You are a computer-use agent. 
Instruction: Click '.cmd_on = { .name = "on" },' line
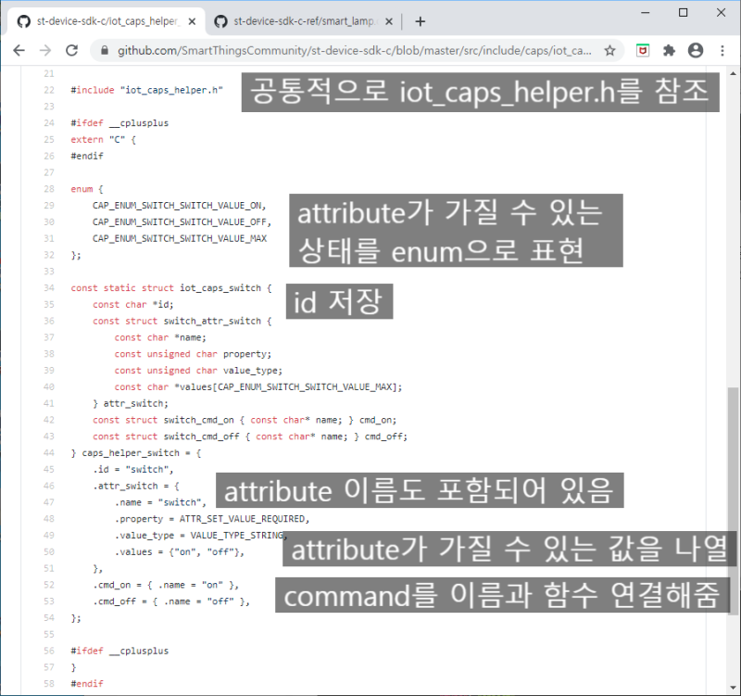click(x=166, y=585)
